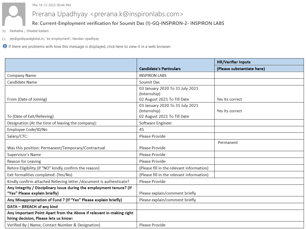The width and height of the screenshot is (306, 229).
Task: Click 'Please explain/comment briefly' in Integrity row
Action: (167, 193)
